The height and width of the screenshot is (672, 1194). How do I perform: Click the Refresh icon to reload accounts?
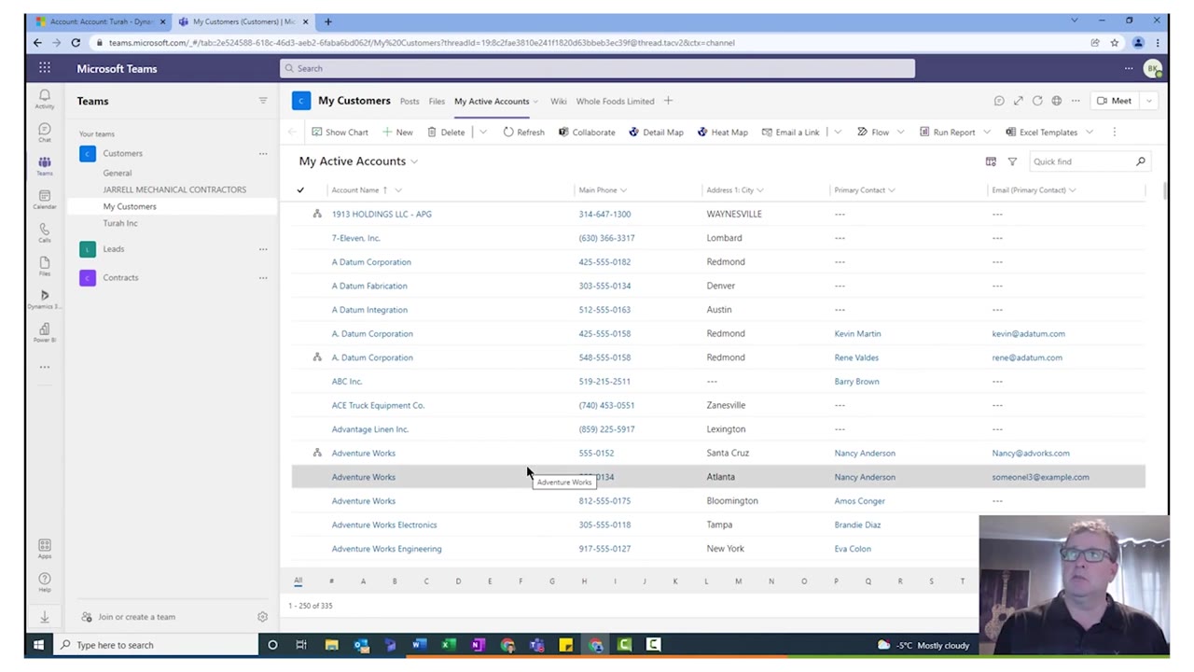[x=524, y=132]
